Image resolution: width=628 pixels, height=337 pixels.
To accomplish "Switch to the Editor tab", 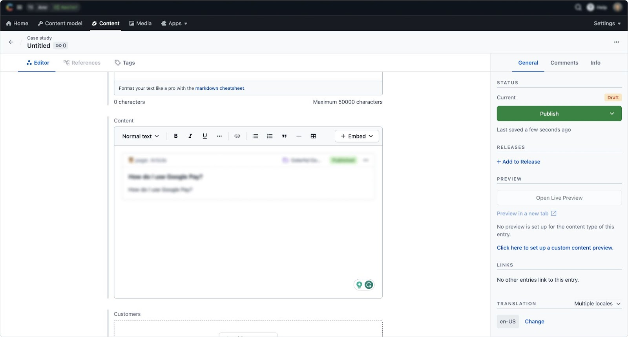I will [38, 63].
